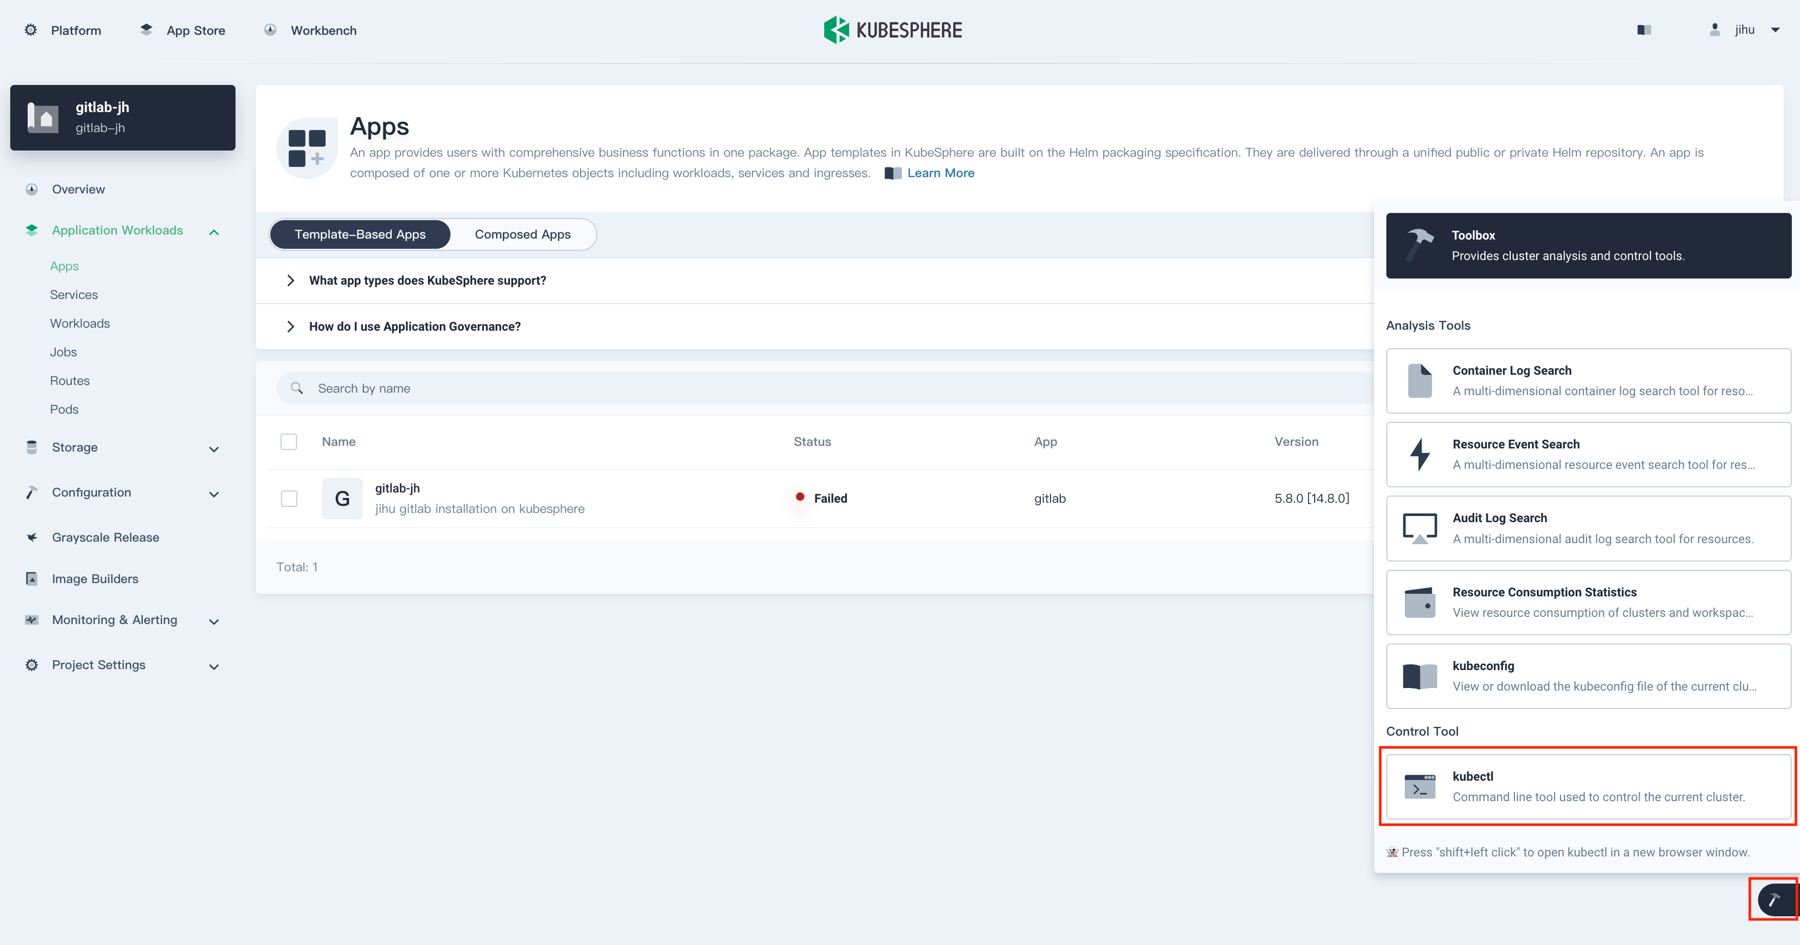Click the KubeSphere logo
The height and width of the screenshot is (945, 1800).
pyautogui.click(x=892, y=30)
